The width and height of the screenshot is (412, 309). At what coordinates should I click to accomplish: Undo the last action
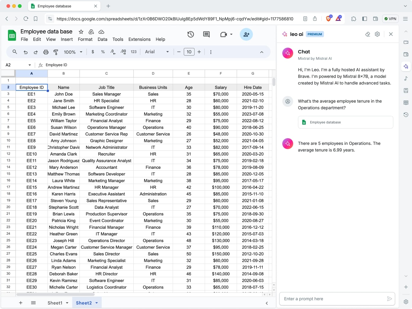26,52
